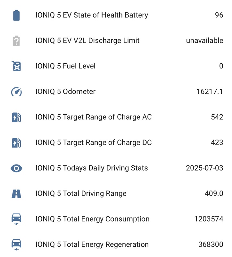Click the State of Health Battery icon
This screenshot has width=232, height=257.
[16, 15]
